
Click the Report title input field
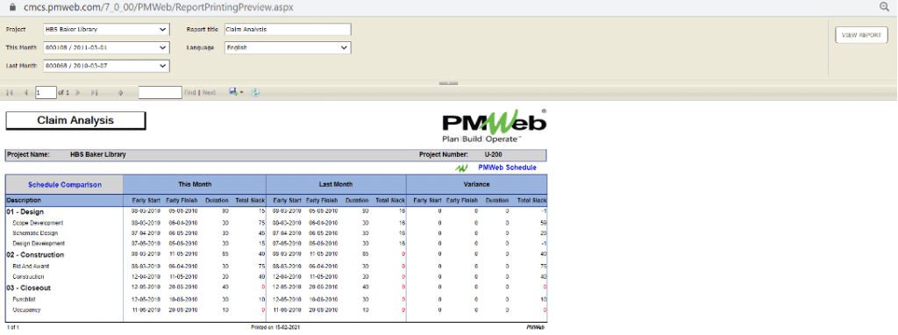click(x=288, y=30)
